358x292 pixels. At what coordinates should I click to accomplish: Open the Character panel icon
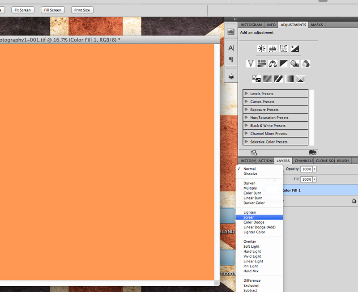click(231, 48)
